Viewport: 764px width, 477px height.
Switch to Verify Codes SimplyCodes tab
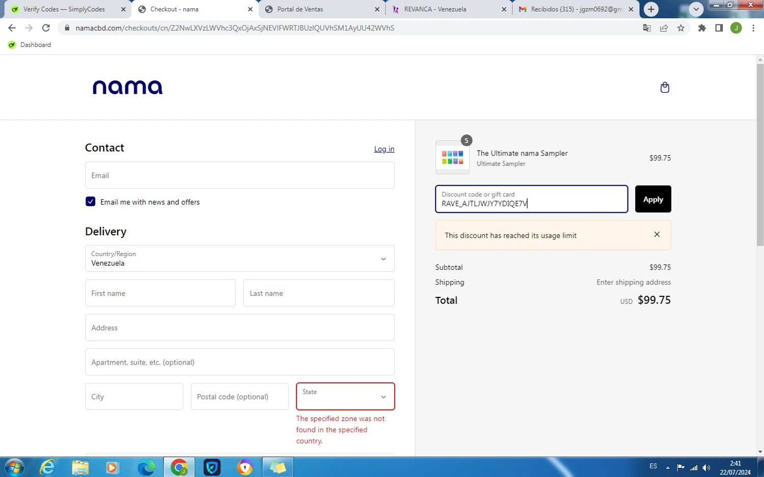[x=64, y=9]
